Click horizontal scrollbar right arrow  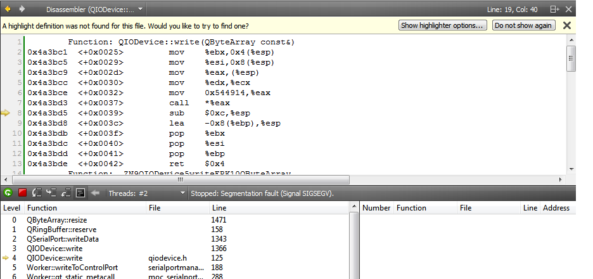click(561, 179)
